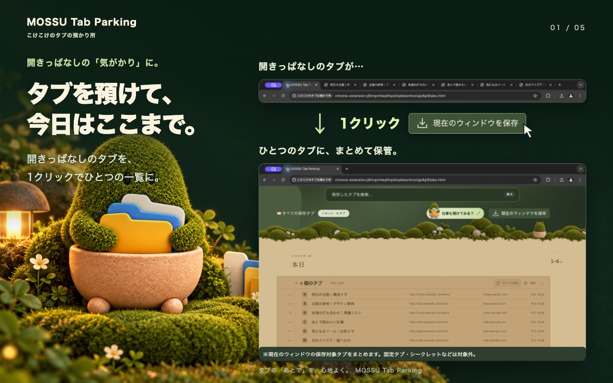This screenshot has width=613, height=383.
Task: Click the 仕事も預けてみる？ button
Action: point(456,213)
